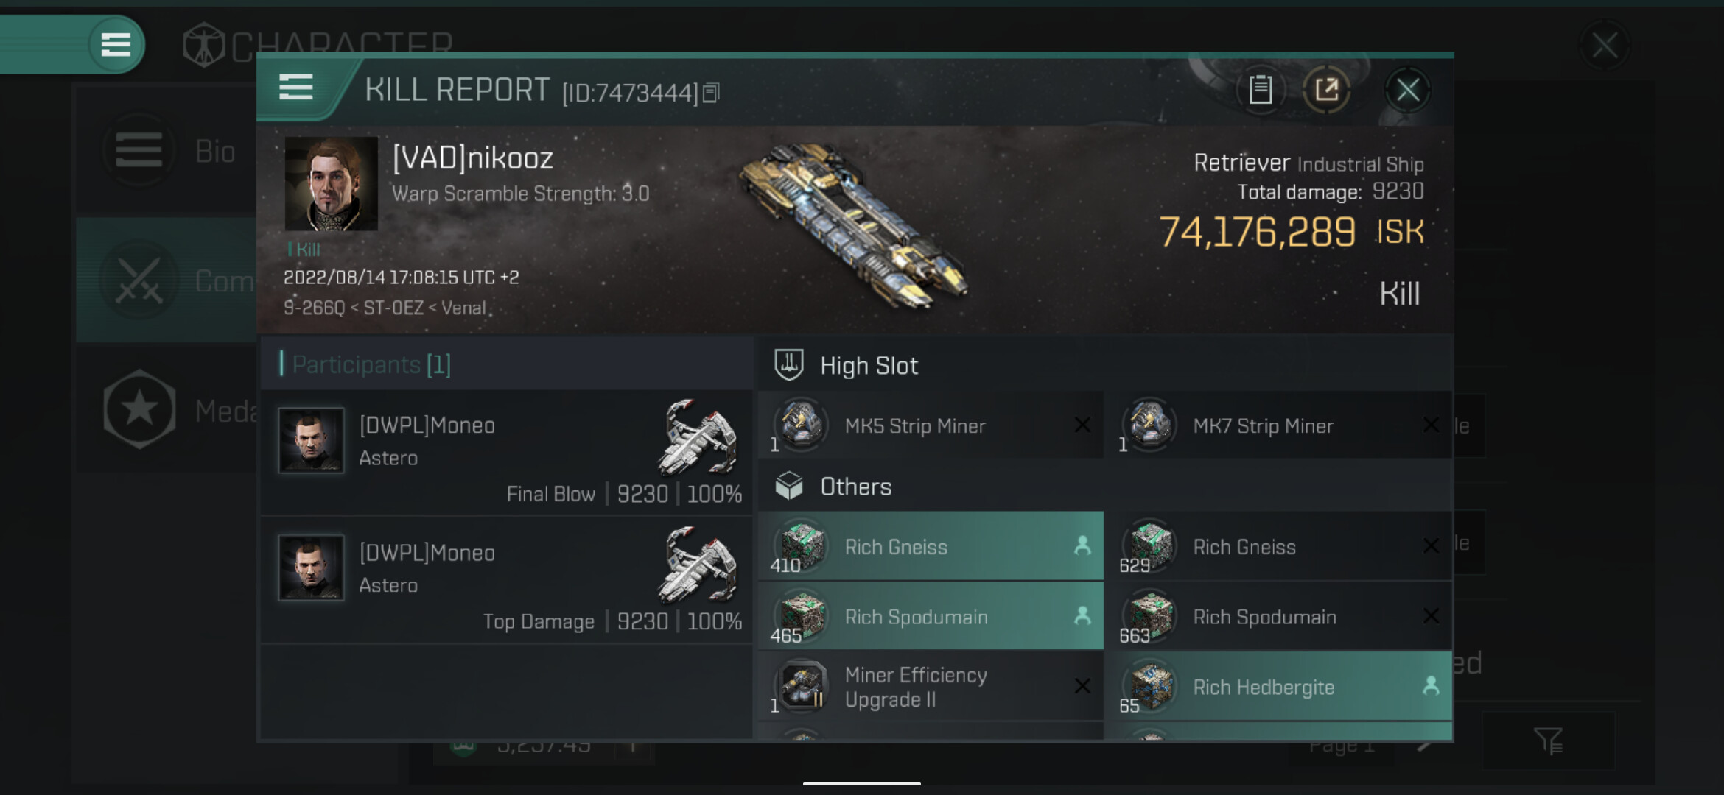
Task: Click the Others section header
Action: [856, 487]
